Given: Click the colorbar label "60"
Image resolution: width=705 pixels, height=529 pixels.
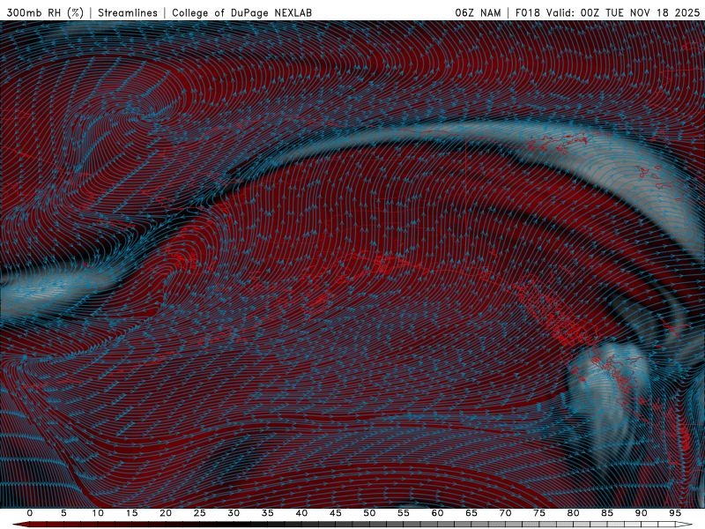Looking at the screenshot, I should click(437, 513).
